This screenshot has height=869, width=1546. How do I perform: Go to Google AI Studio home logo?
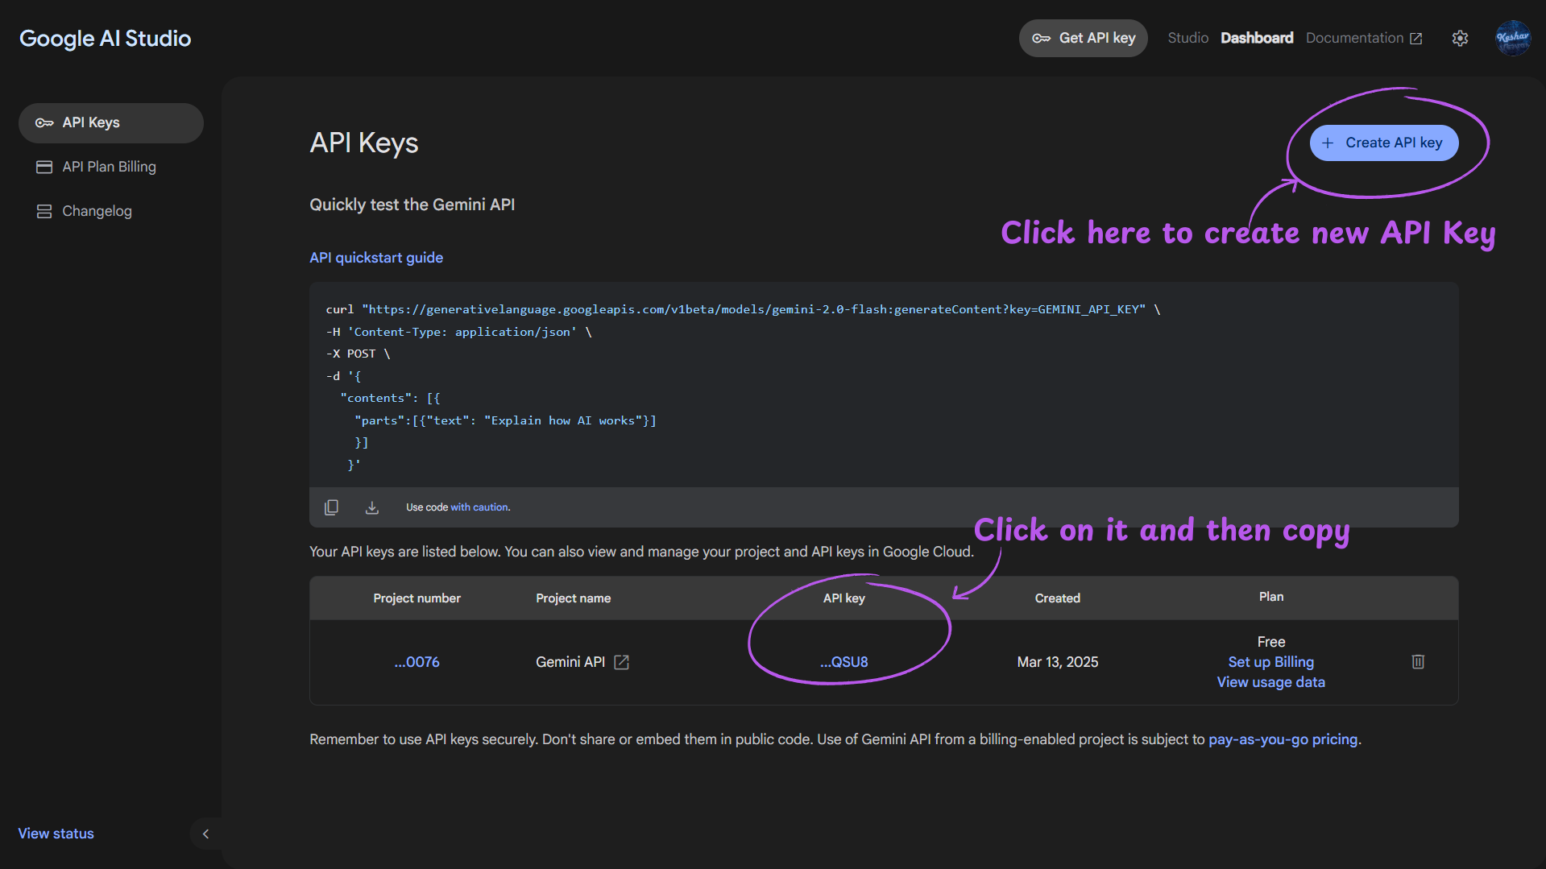(x=105, y=39)
